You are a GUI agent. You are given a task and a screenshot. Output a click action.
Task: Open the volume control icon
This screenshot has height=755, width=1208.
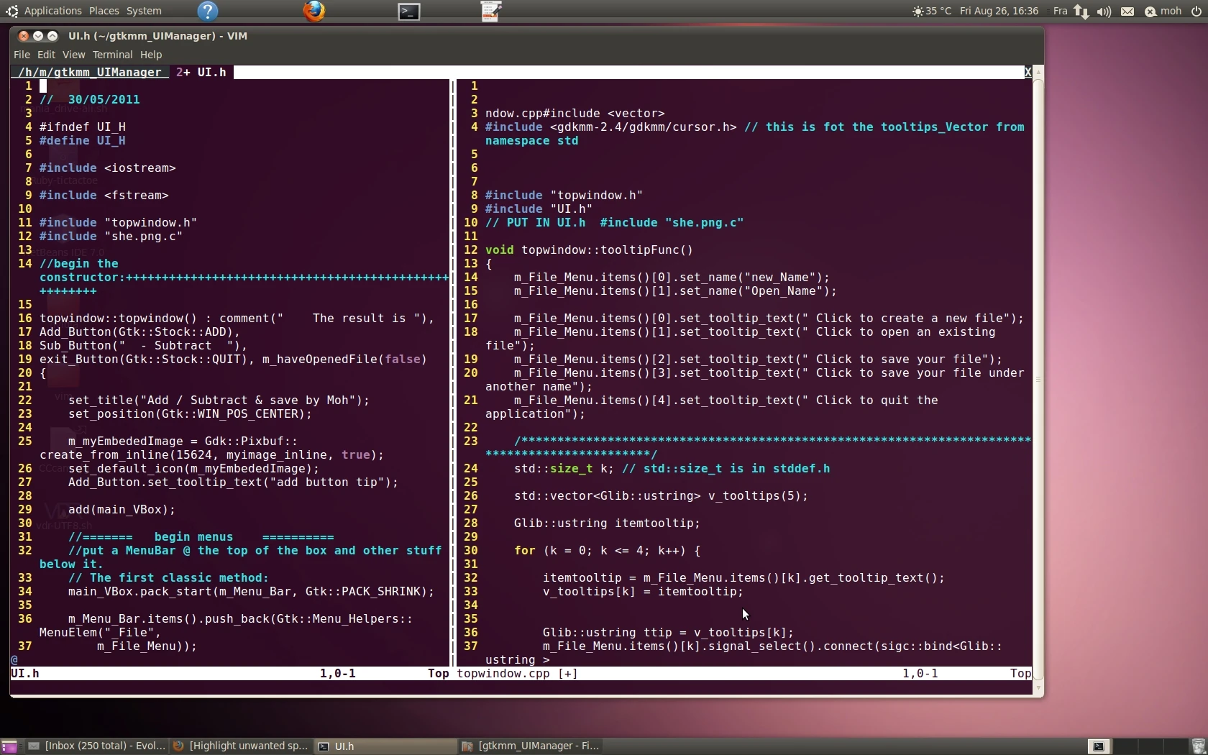[x=1104, y=12]
